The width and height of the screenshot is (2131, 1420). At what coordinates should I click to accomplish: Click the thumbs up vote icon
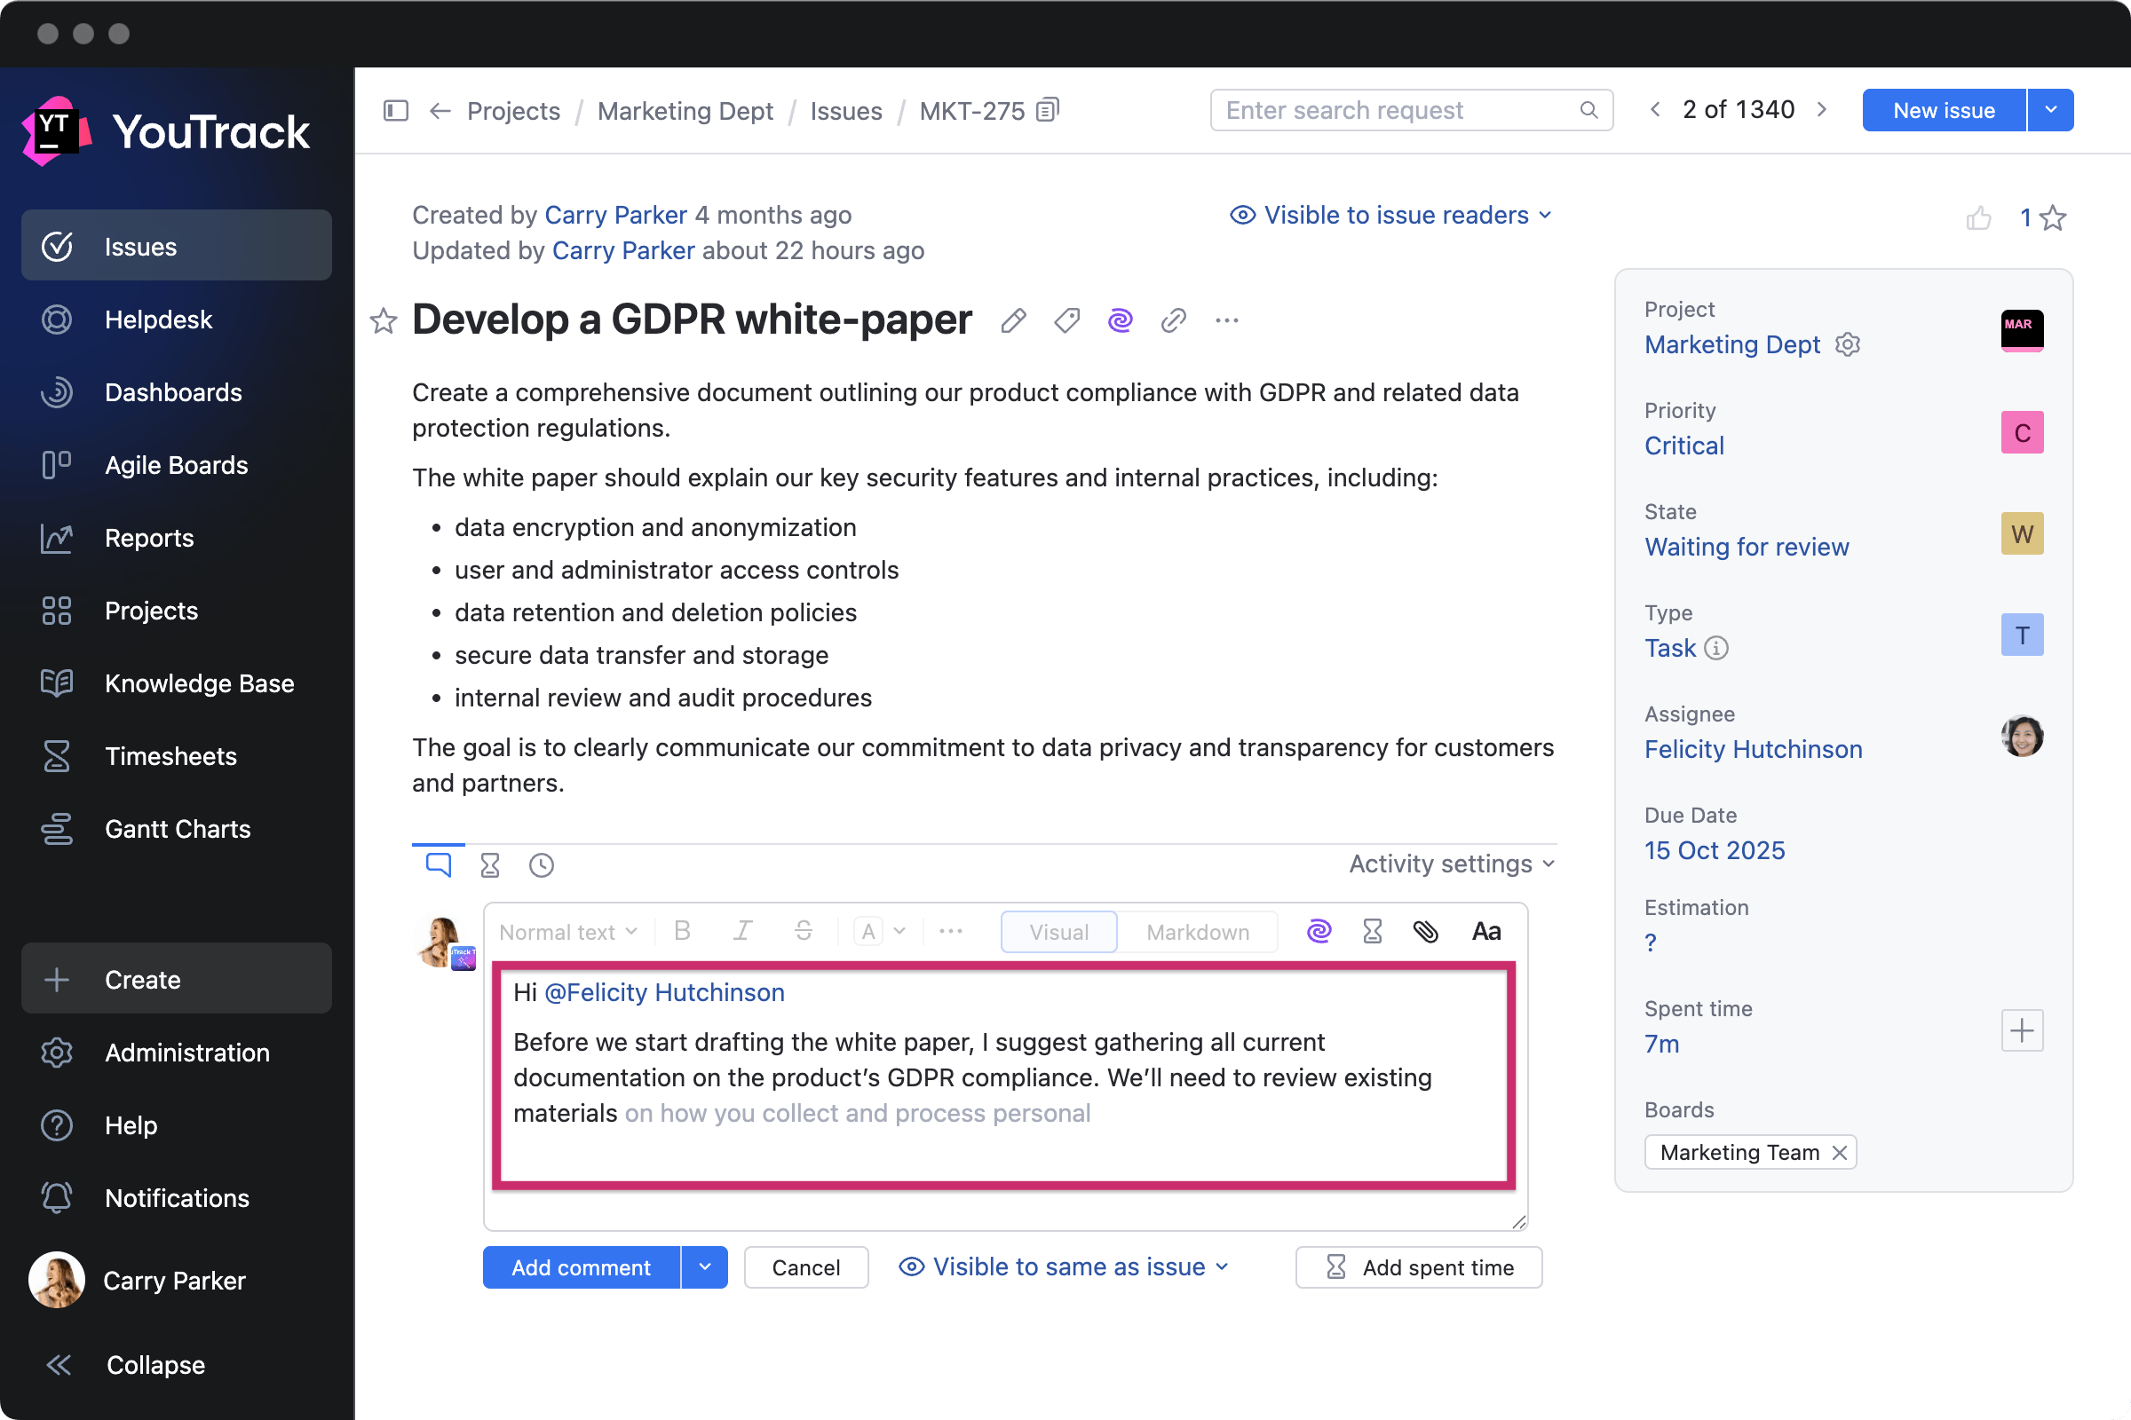[1978, 218]
